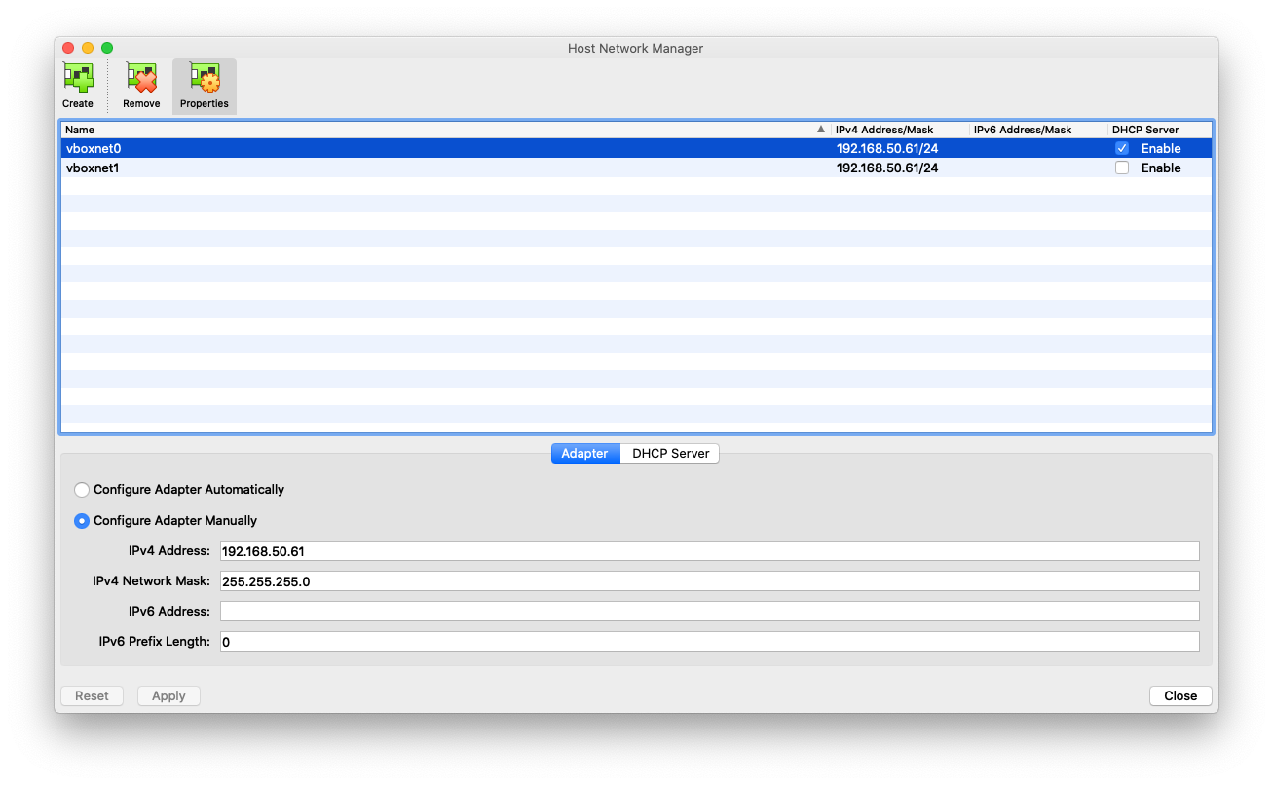The image size is (1273, 785).
Task: Toggle the sort arrow in Name column
Action: [821, 130]
